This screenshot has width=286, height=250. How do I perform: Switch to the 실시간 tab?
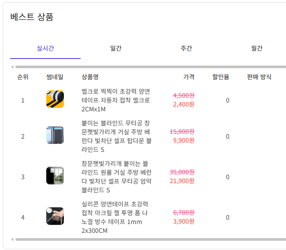pyautogui.click(x=45, y=48)
